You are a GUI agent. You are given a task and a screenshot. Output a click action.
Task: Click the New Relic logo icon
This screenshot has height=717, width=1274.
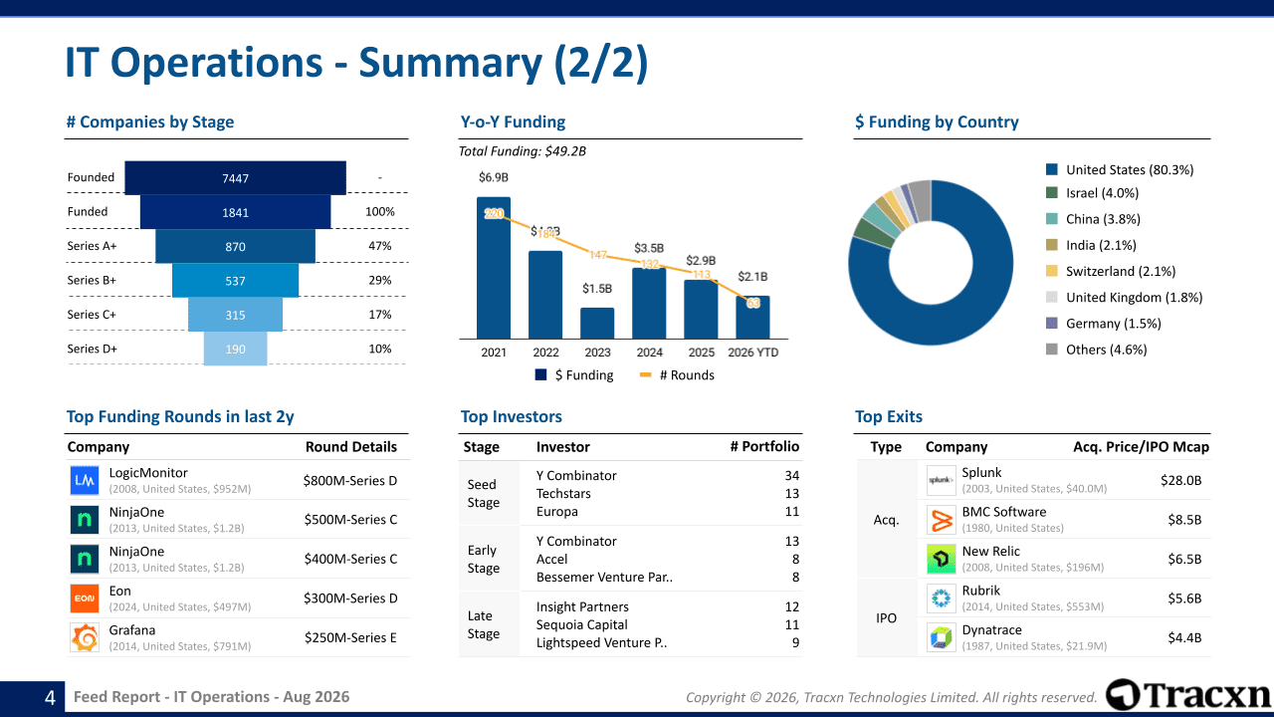pos(941,559)
